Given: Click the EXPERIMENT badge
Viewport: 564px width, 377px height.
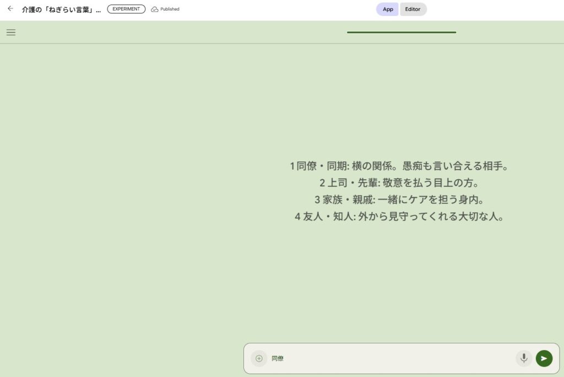Looking at the screenshot, I should coord(126,9).
